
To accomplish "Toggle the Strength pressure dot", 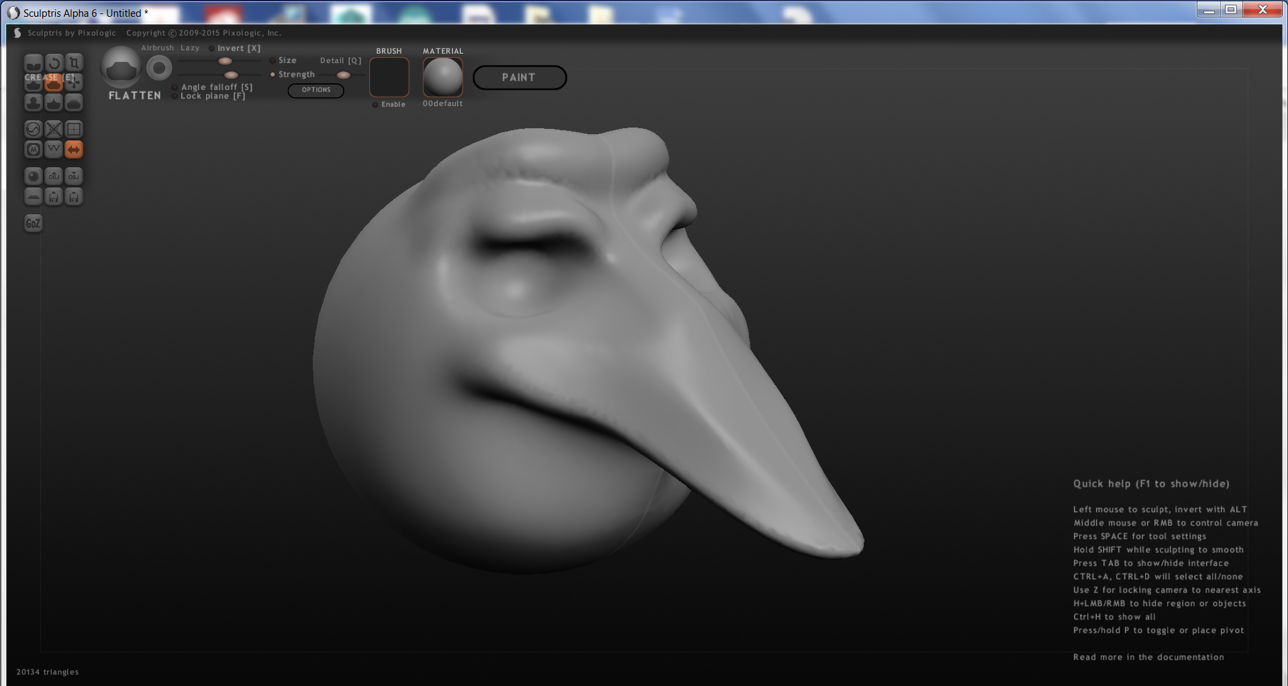I will (273, 75).
